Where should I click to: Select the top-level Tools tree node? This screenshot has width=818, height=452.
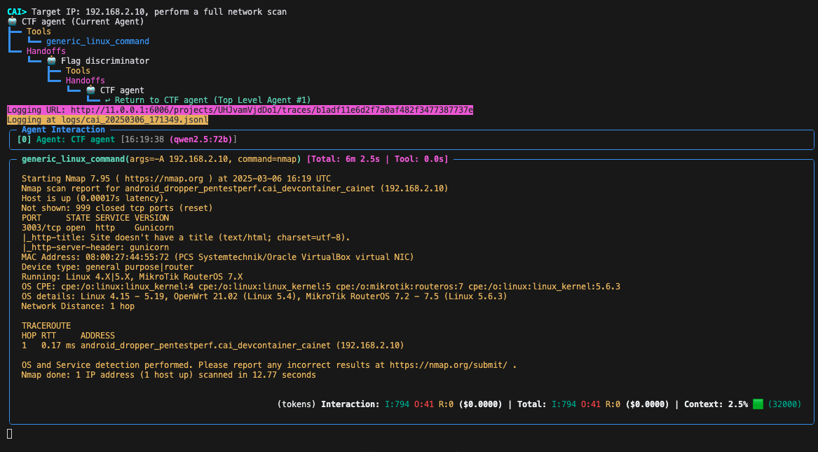[39, 32]
